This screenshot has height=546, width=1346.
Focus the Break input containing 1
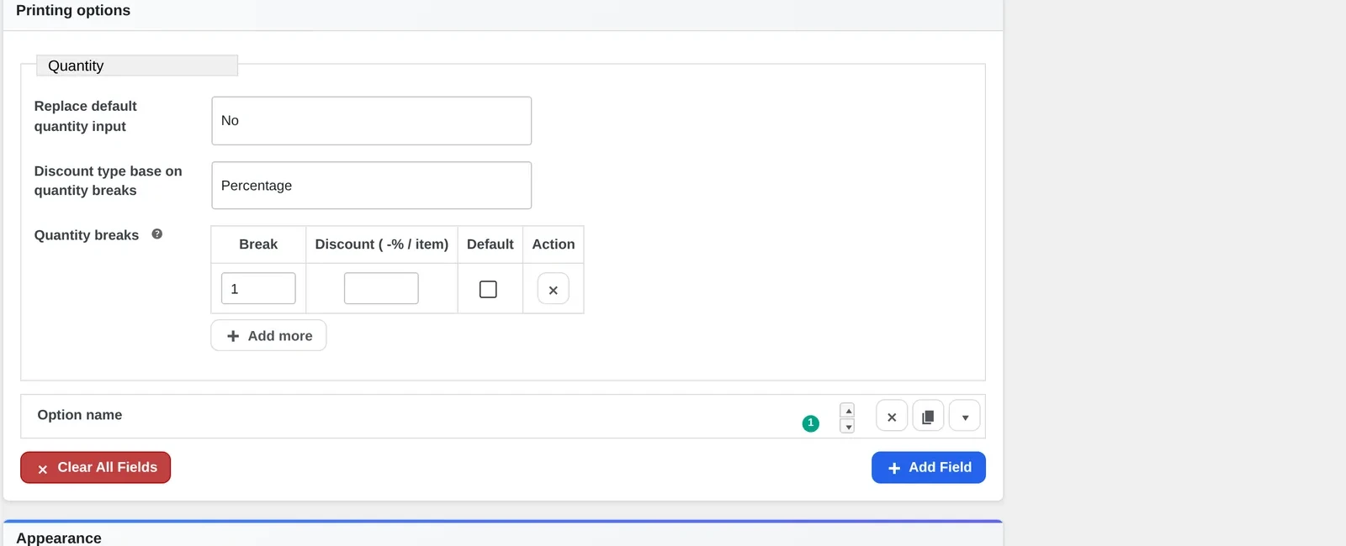(x=258, y=288)
